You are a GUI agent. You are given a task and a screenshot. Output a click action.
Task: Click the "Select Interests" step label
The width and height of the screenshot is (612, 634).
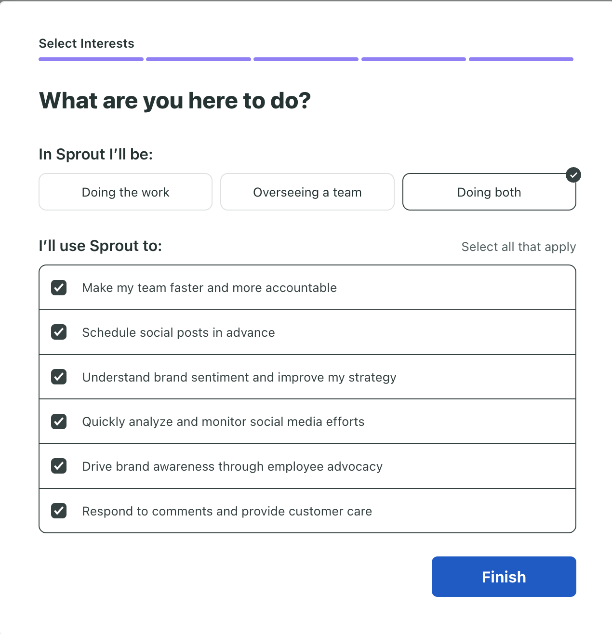pyautogui.click(x=86, y=43)
